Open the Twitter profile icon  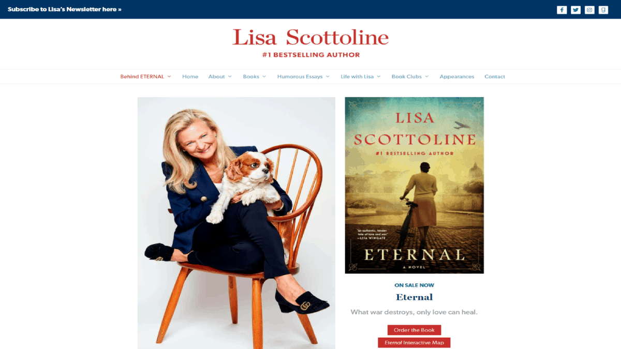click(x=575, y=10)
